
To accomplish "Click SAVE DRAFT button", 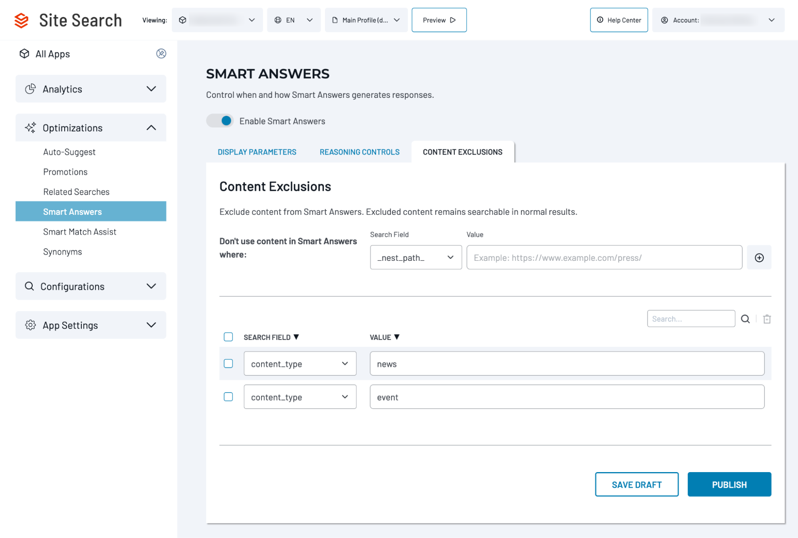I will (637, 484).
